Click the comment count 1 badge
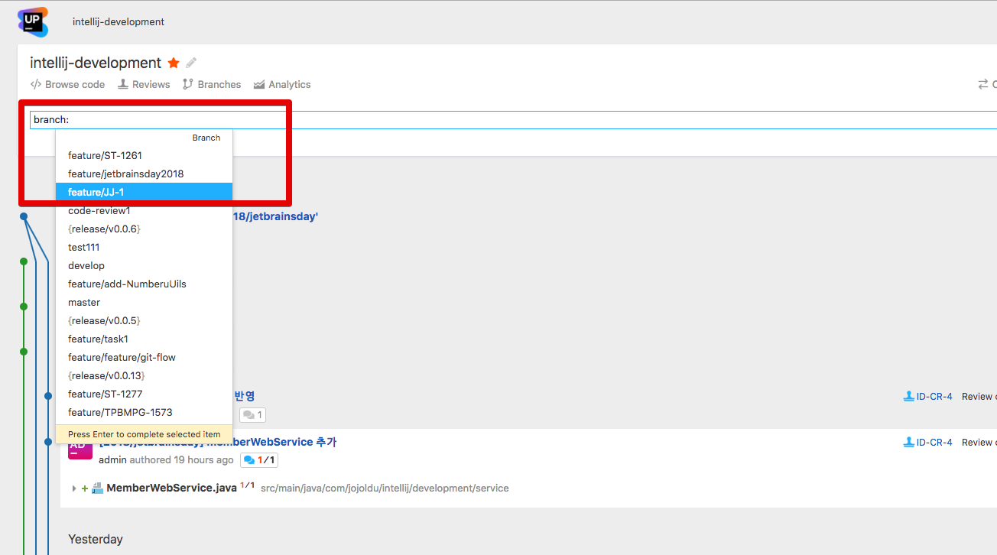997x555 pixels. [x=252, y=415]
